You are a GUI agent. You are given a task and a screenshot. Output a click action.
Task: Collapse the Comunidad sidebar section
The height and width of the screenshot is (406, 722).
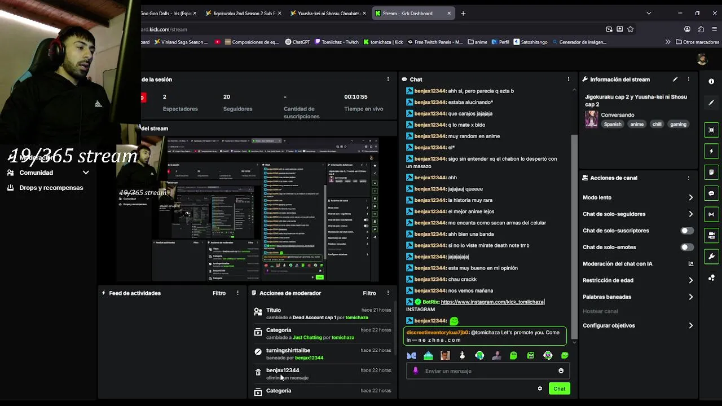click(86, 173)
